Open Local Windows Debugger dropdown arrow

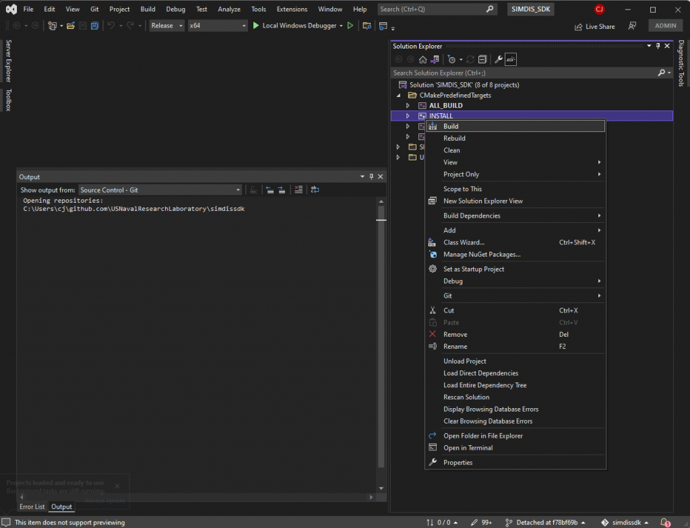point(341,26)
